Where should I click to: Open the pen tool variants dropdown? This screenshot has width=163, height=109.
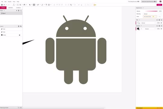[40, 5]
